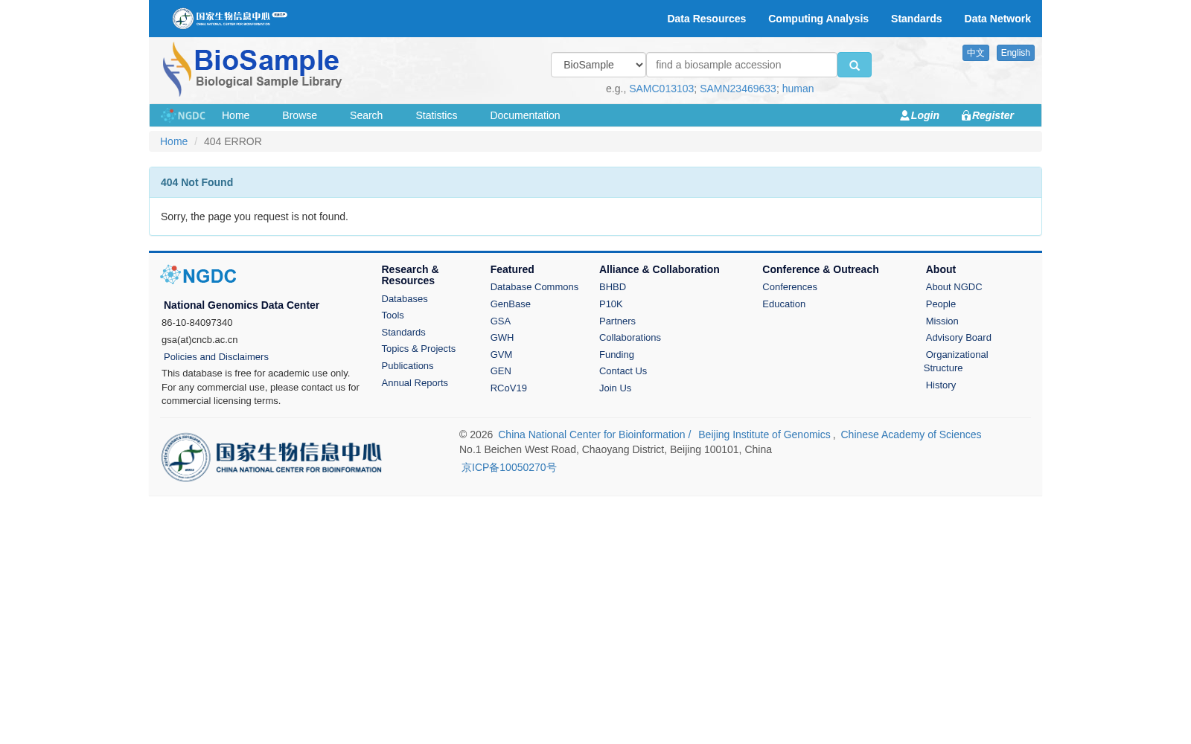Screen dimensions: 1191x744
Task: Open Publications footer link
Action: pos(407,366)
